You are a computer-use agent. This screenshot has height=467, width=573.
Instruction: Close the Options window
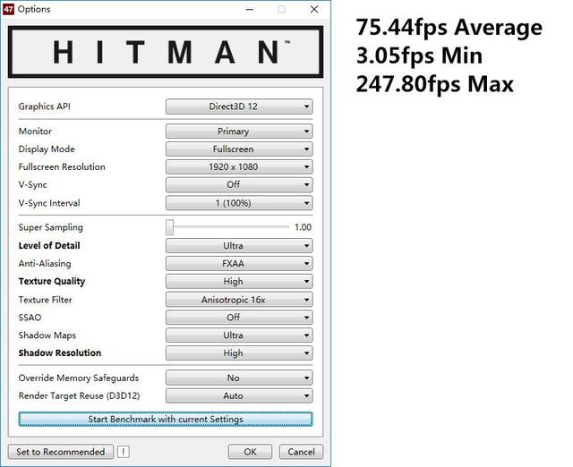click(314, 10)
